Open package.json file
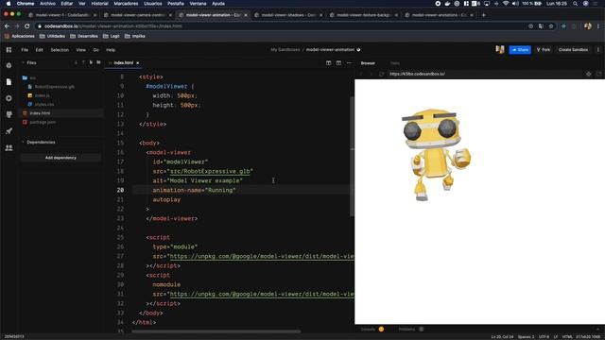 pos(43,122)
